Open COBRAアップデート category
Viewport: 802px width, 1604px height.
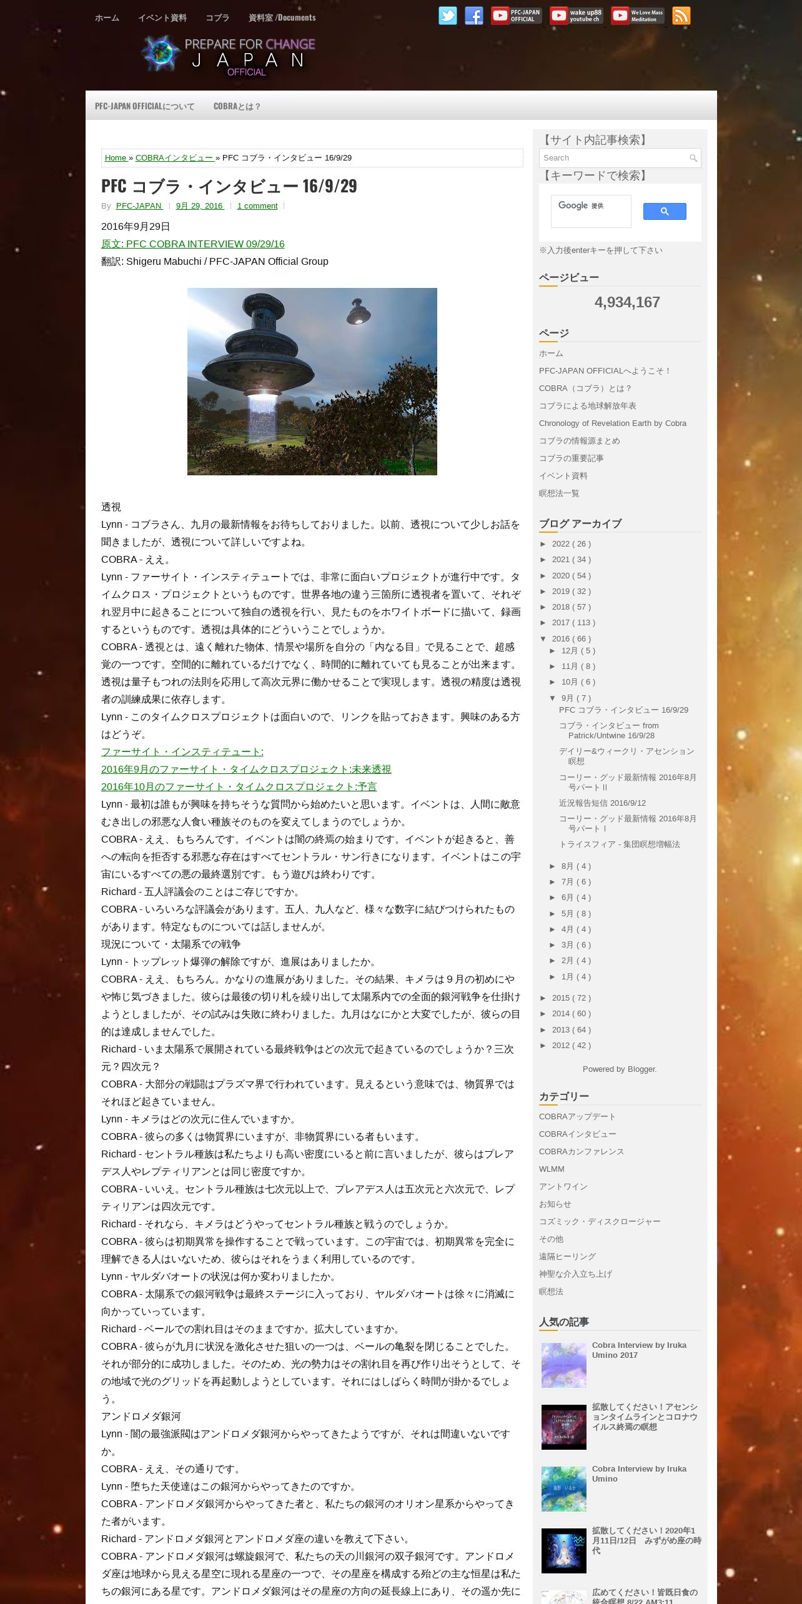(577, 1117)
